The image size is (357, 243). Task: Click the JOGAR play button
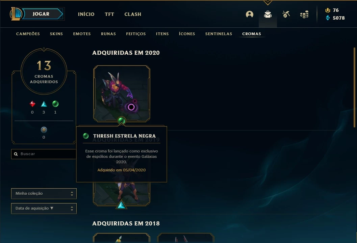41,14
